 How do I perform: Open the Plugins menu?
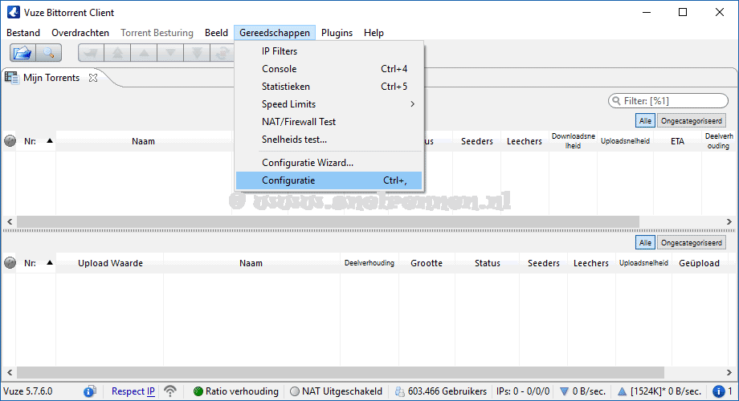[337, 32]
